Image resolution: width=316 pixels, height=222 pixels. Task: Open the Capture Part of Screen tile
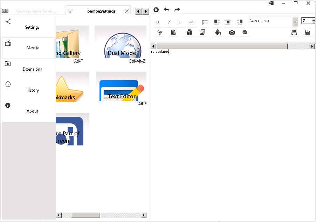pyautogui.click(x=73, y=129)
